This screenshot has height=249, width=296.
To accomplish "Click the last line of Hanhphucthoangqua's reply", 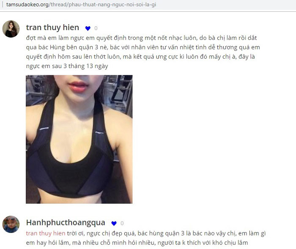I will click(137, 243).
